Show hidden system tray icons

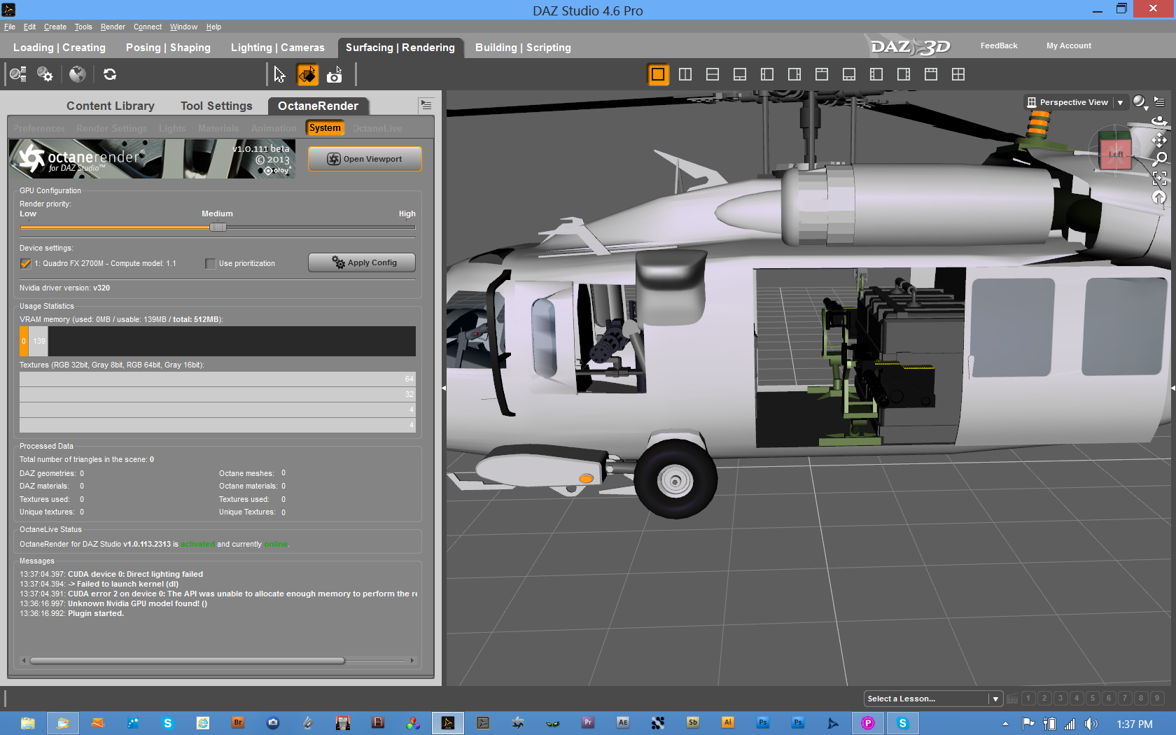[1006, 724]
